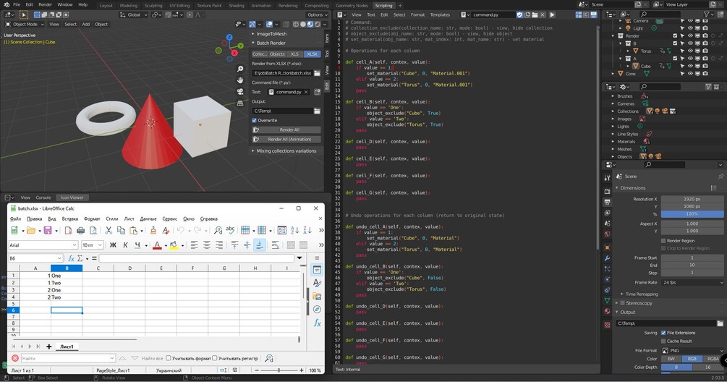
Task: Open the Templates menu in Text Editor
Action: click(440, 15)
